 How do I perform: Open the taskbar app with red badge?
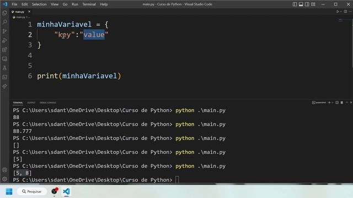coord(54,191)
